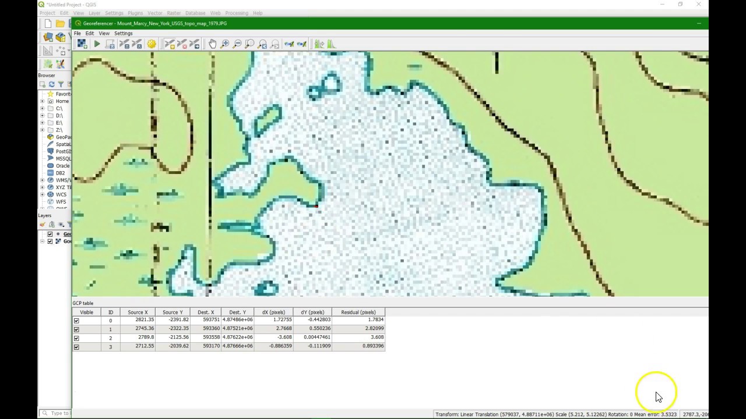This screenshot has height=419, width=746.
Task: Click Link QGIS to Georeferencer icon
Action: pos(301,44)
